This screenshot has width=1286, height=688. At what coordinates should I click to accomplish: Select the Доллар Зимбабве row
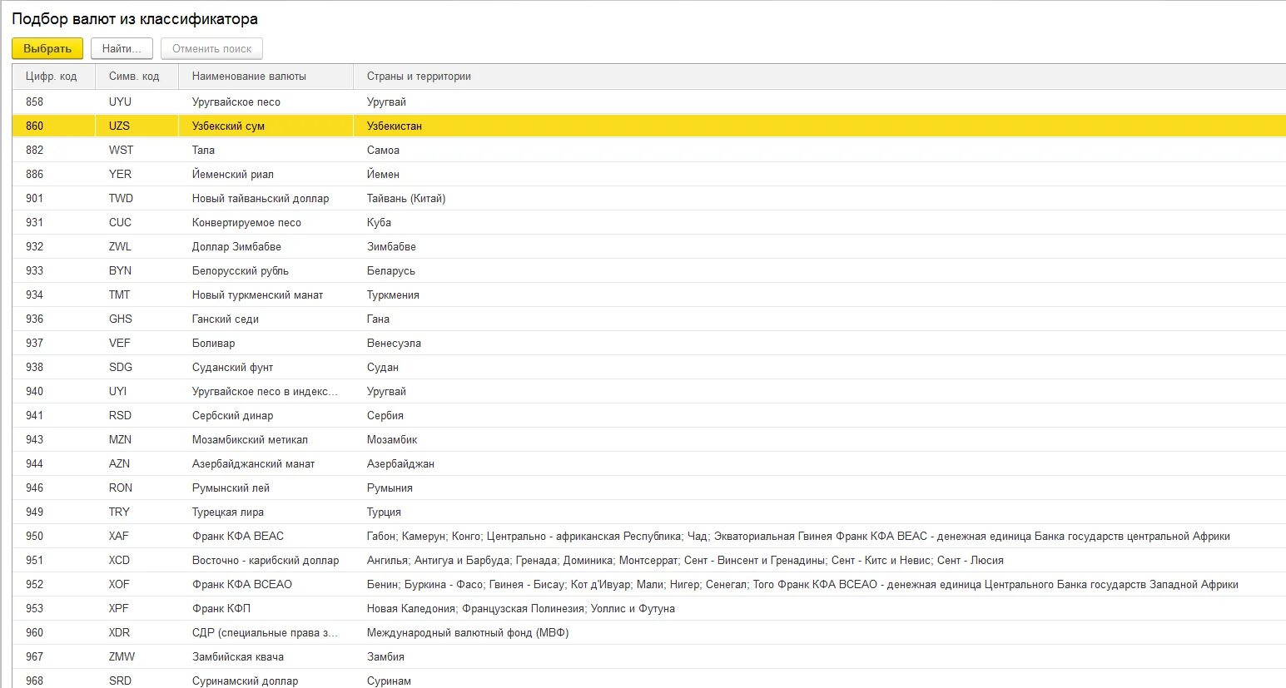click(649, 246)
